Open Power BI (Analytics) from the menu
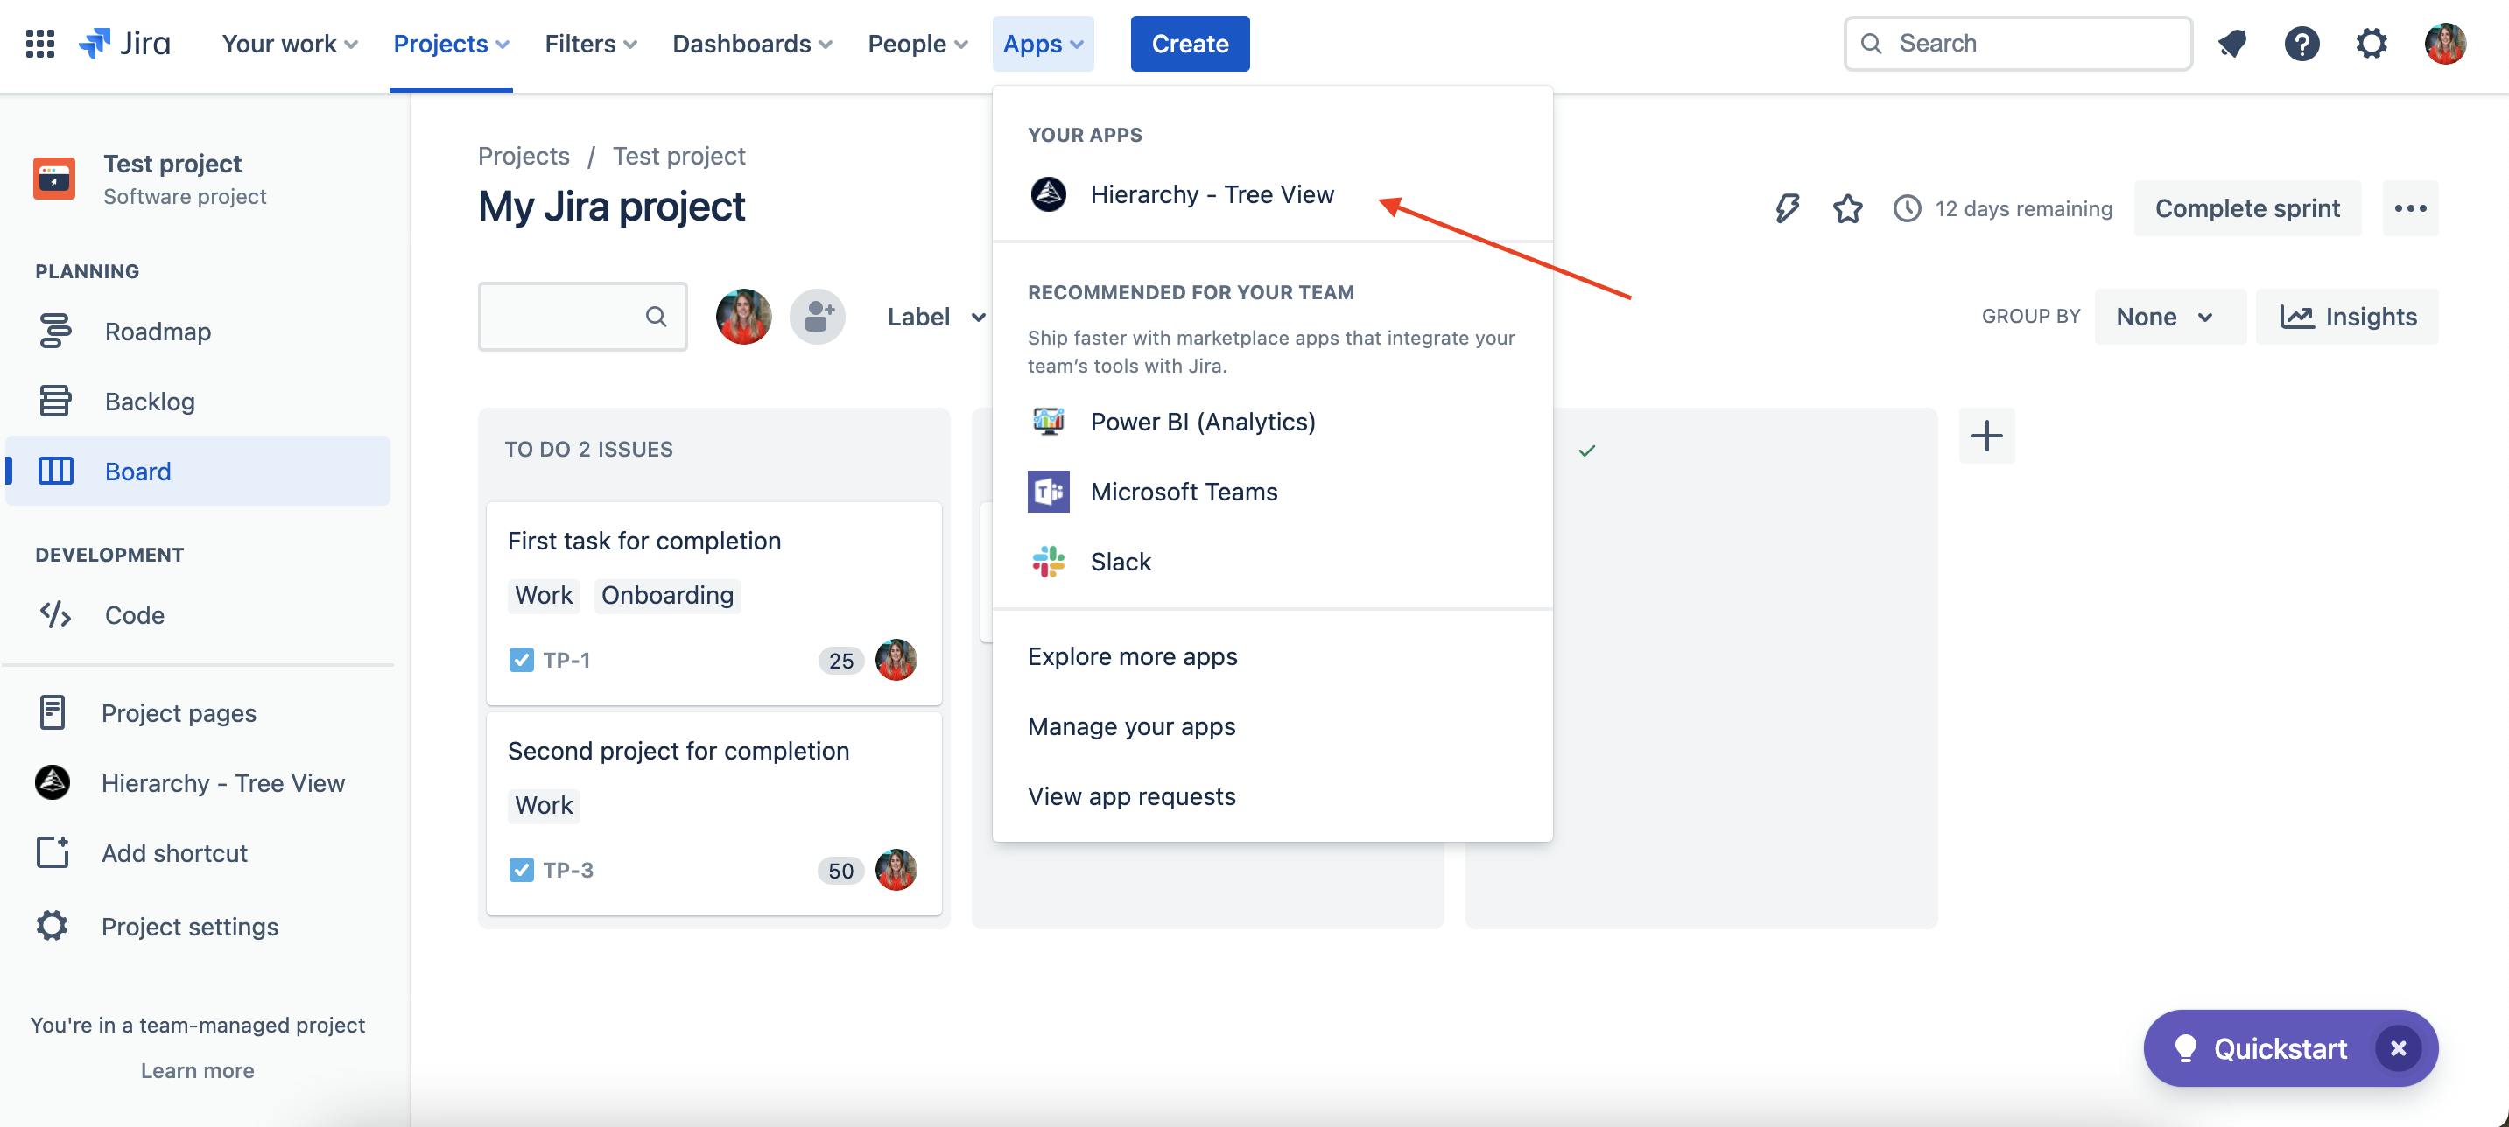The image size is (2509, 1127). (x=1049, y=420)
